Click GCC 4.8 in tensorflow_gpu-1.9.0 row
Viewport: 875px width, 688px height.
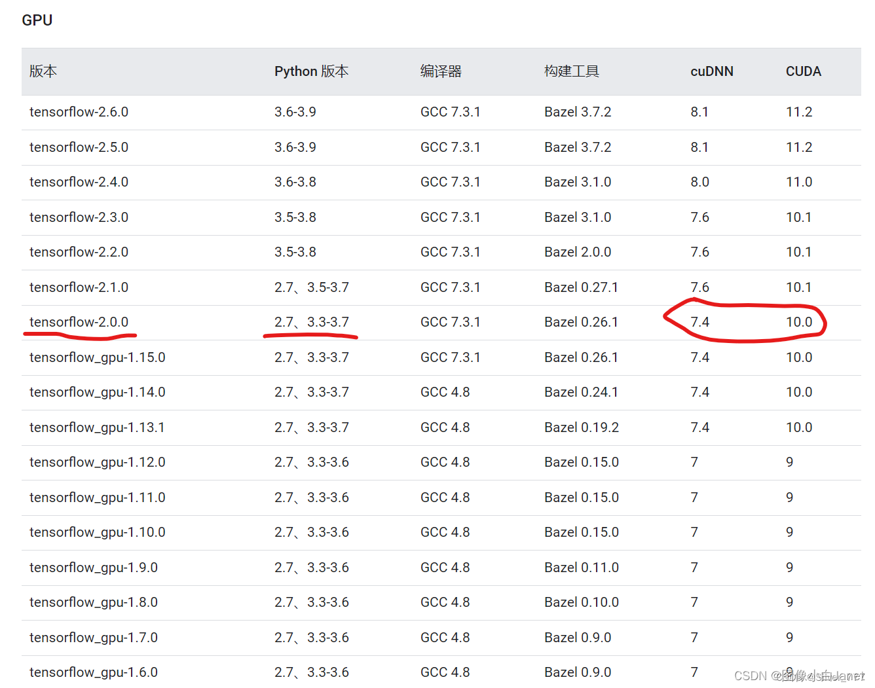pos(445,568)
